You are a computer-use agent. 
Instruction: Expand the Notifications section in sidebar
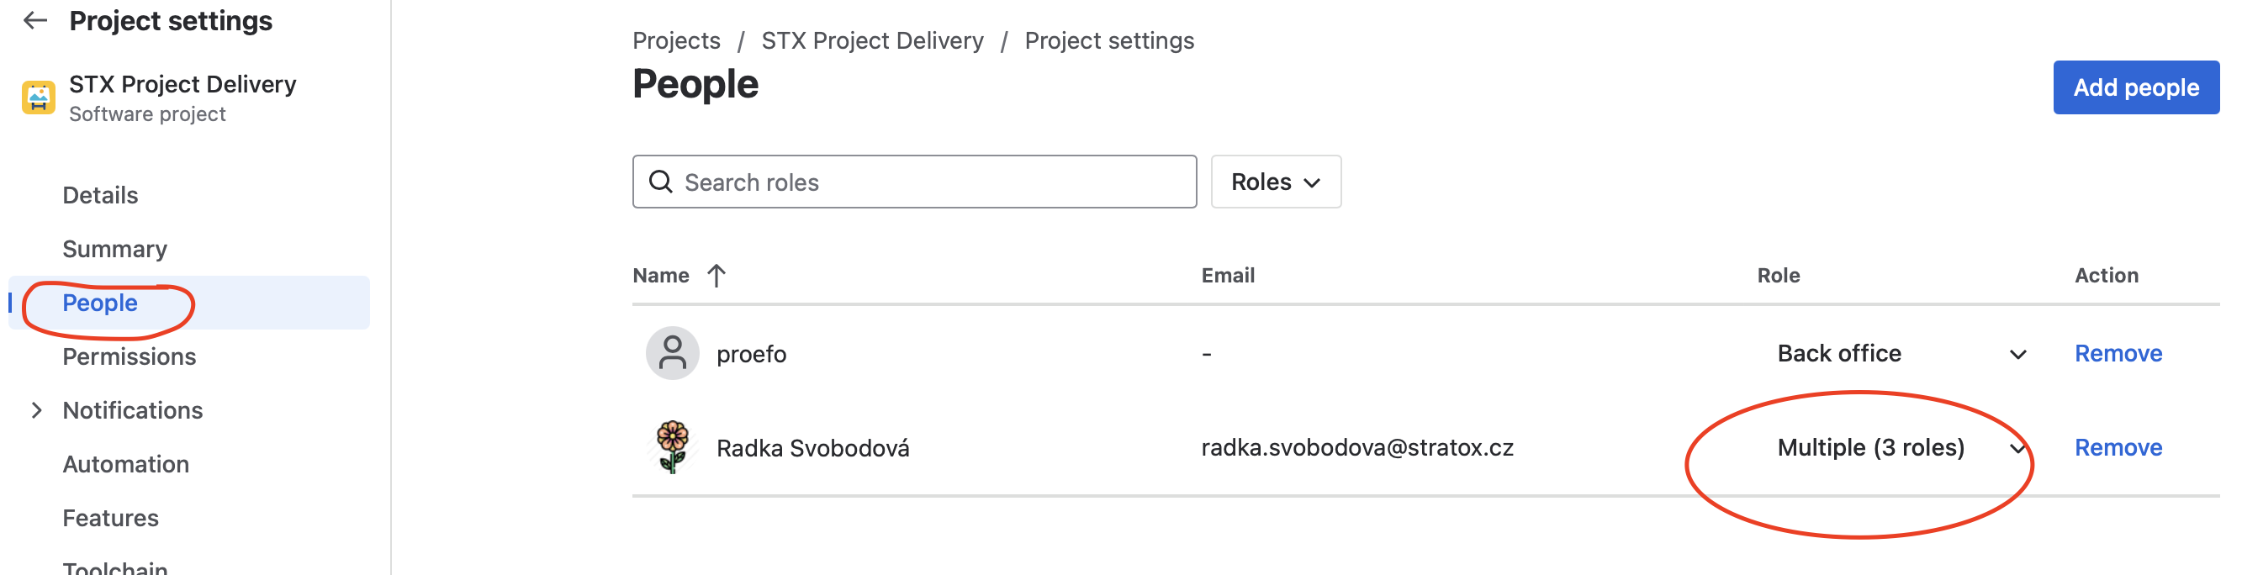36,409
